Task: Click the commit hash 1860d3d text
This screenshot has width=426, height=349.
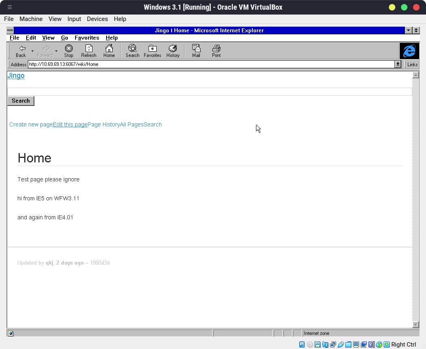Action: (x=100, y=263)
